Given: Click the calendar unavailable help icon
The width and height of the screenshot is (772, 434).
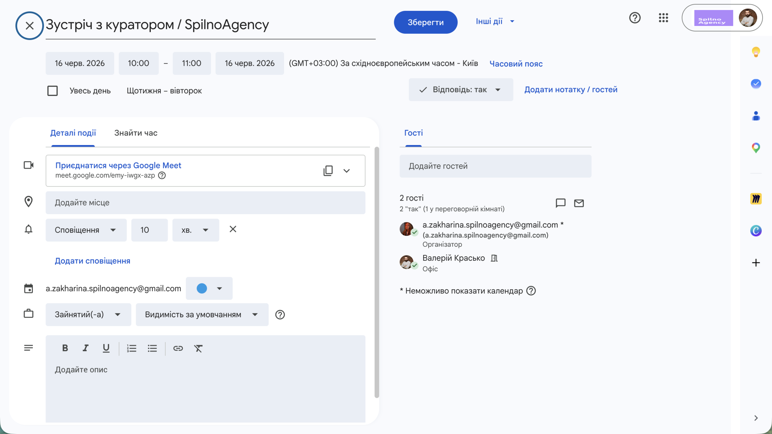Looking at the screenshot, I should (531, 291).
